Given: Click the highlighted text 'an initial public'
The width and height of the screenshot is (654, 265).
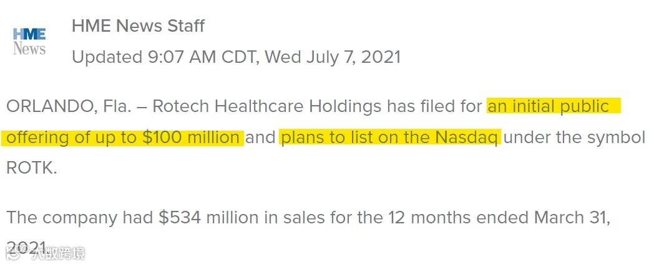Looking at the screenshot, I should coord(554,106).
